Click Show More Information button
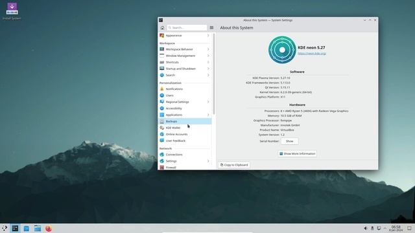The image size is (415, 233). point(297,153)
